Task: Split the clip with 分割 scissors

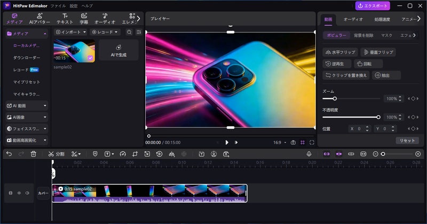Action: click(x=56, y=154)
